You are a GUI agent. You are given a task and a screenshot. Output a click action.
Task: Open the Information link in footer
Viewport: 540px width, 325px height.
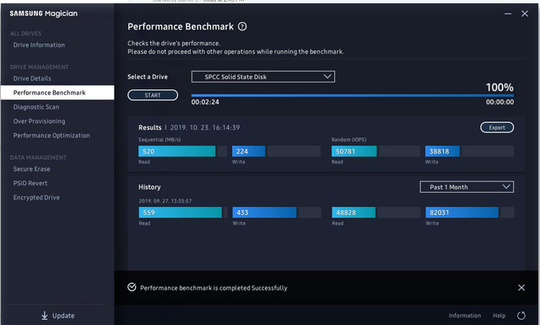pos(465,316)
